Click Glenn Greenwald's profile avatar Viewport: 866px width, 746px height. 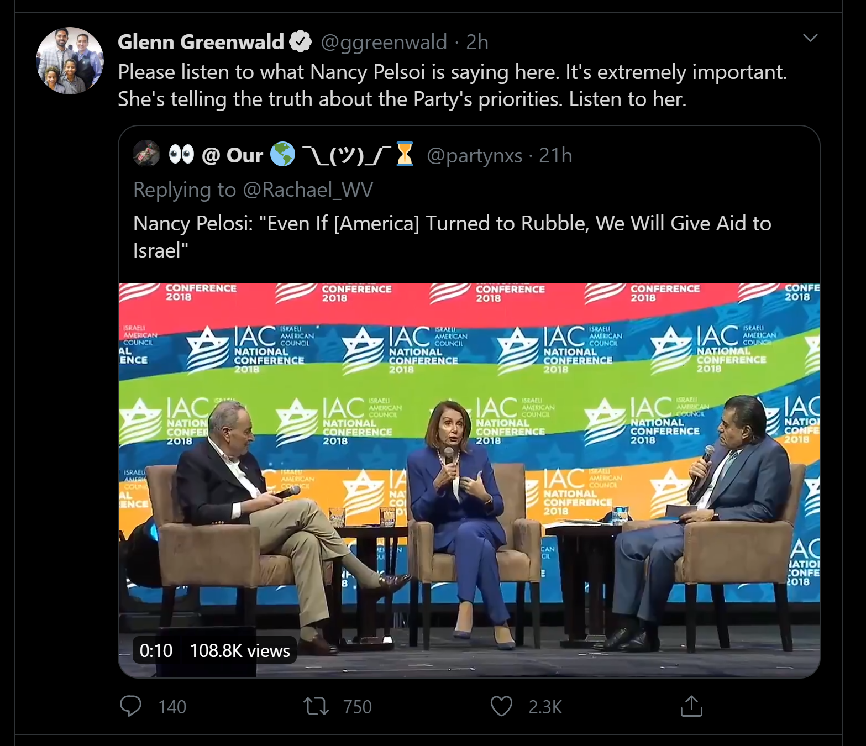click(70, 61)
